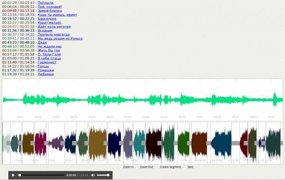Select the navy-blue segment in overview waveform
The image size is (285, 180).
click(x=114, y=143)
